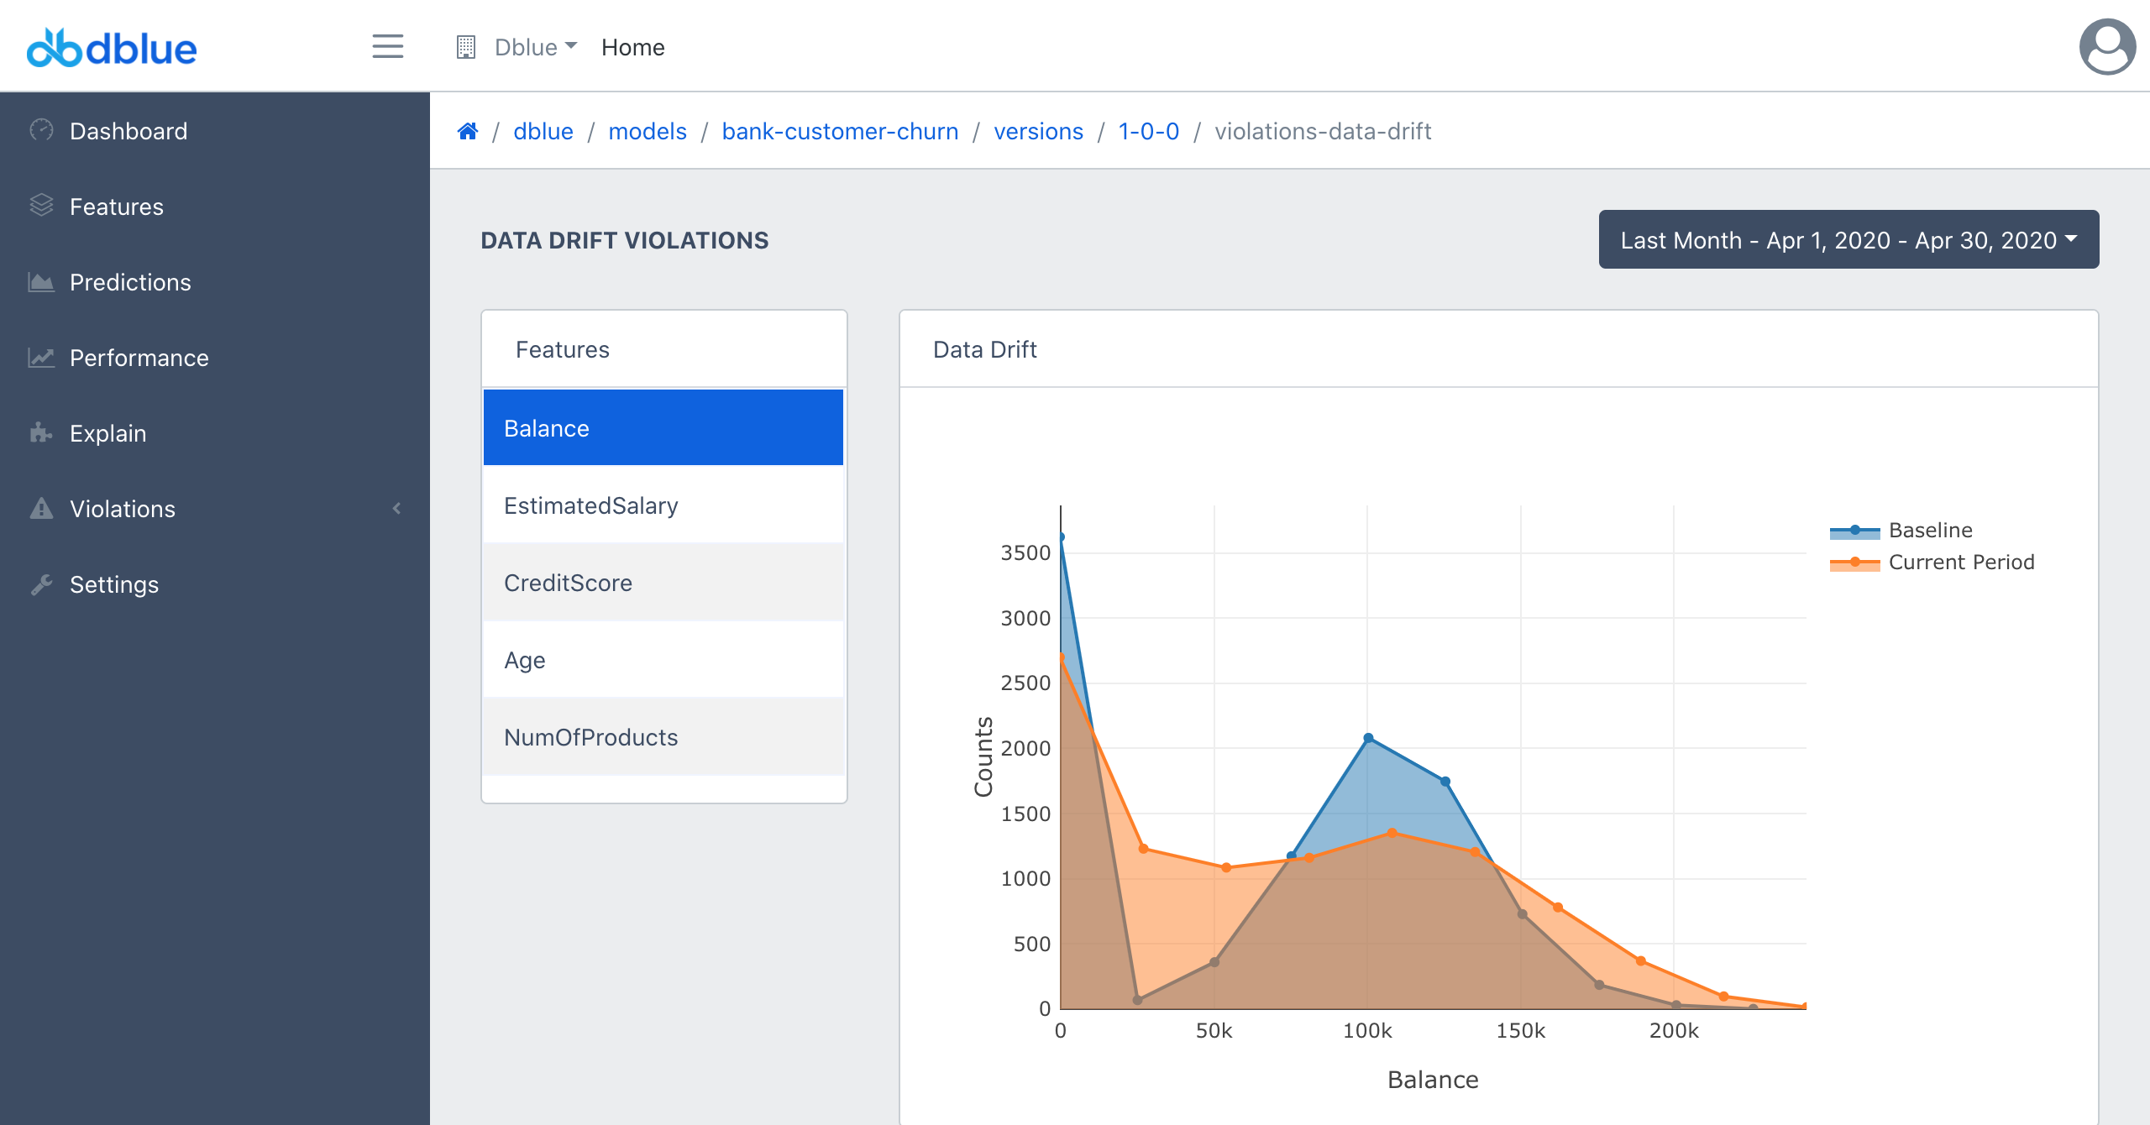Open Performance in the sidebar

tap(139, 358)
